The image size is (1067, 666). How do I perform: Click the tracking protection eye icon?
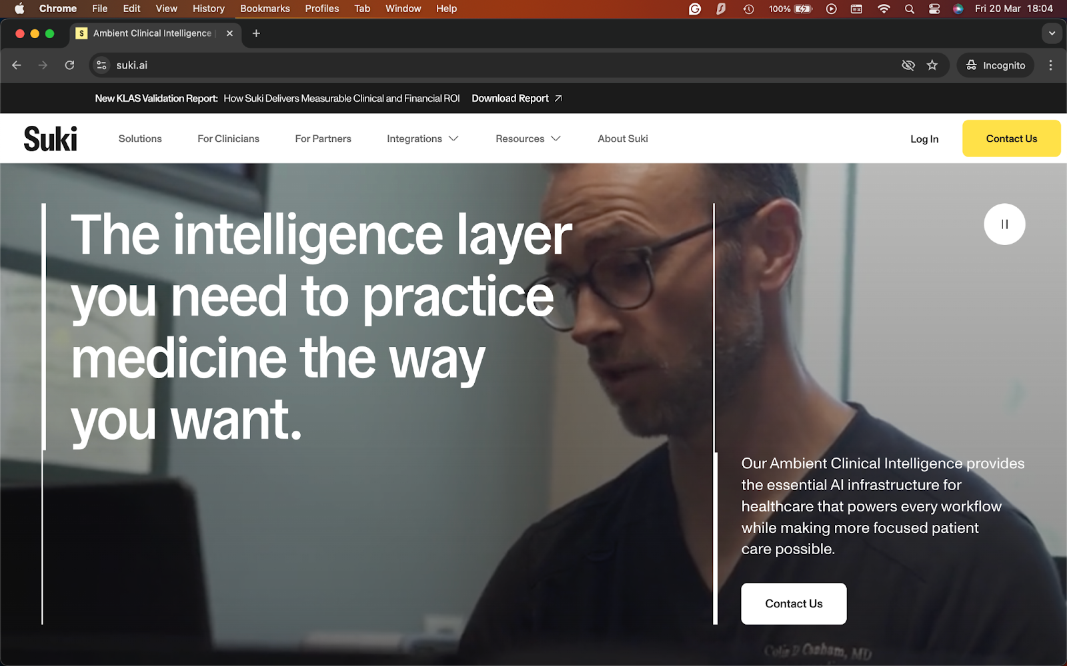tap(908, 65)
